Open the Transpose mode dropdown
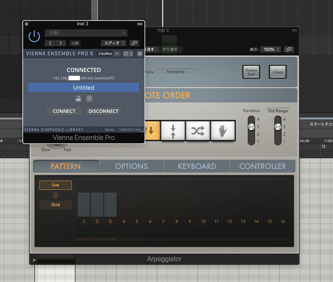Viewport: 333px width, 282px height. click(x=176, y=72)
